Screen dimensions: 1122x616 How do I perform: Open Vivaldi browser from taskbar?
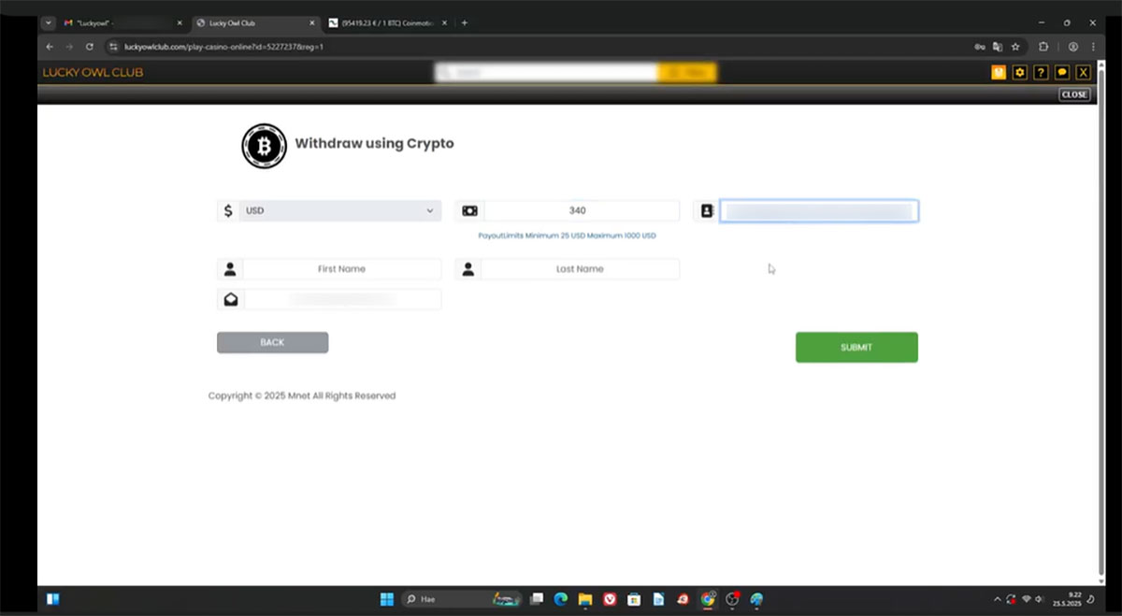[610, 599]
